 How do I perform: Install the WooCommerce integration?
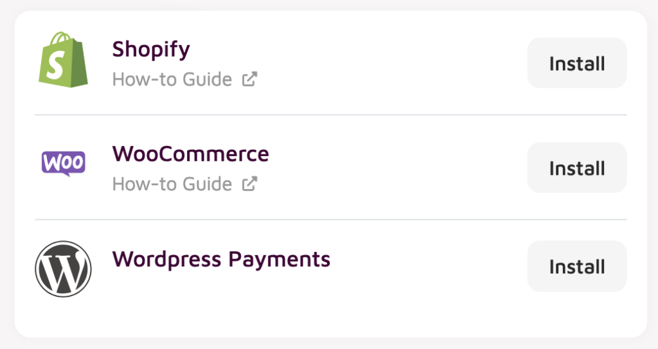tap(577, 168)
